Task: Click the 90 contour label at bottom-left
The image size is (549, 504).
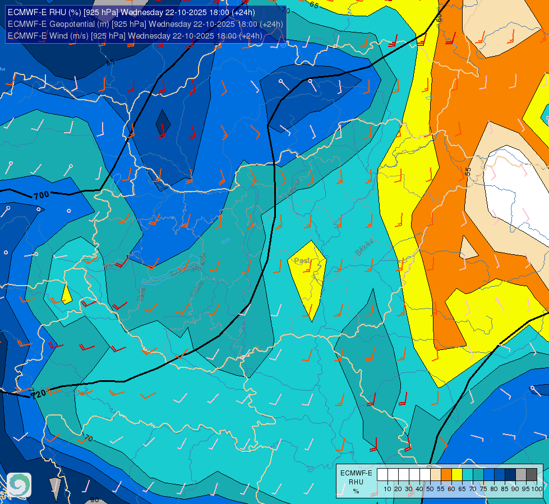Action: pos(95,500)
